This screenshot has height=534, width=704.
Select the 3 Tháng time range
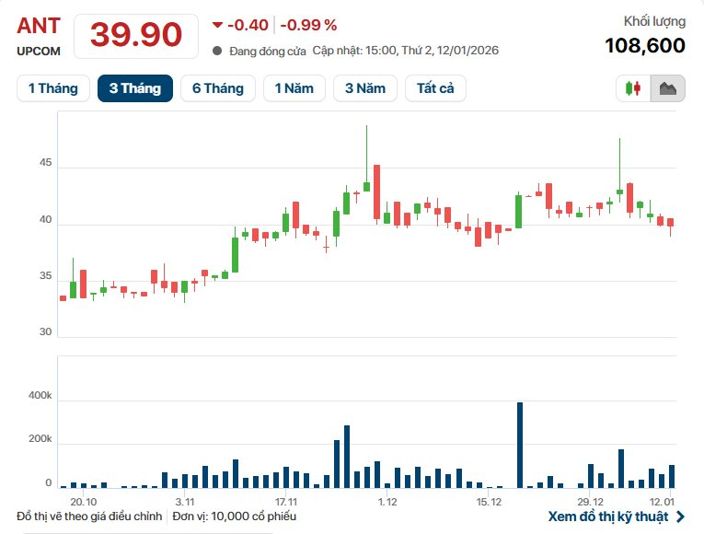pyautogui.click(x=135, y=88)
